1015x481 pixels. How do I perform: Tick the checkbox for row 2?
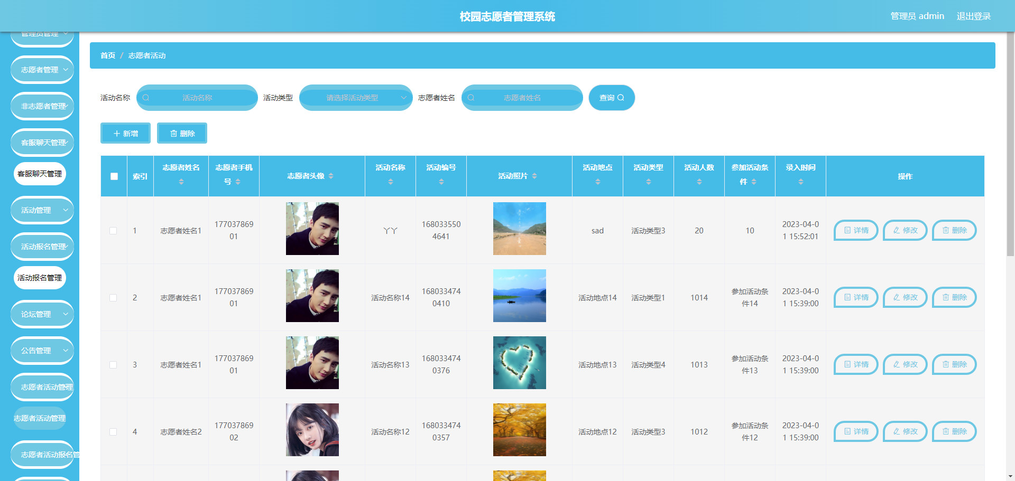[x=113, y=298]
